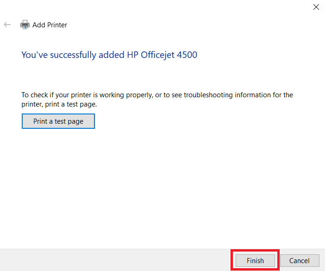Viewport: 325px width, 271px height.
Task: Click the Add Printer title text
Action: (50, 25)
